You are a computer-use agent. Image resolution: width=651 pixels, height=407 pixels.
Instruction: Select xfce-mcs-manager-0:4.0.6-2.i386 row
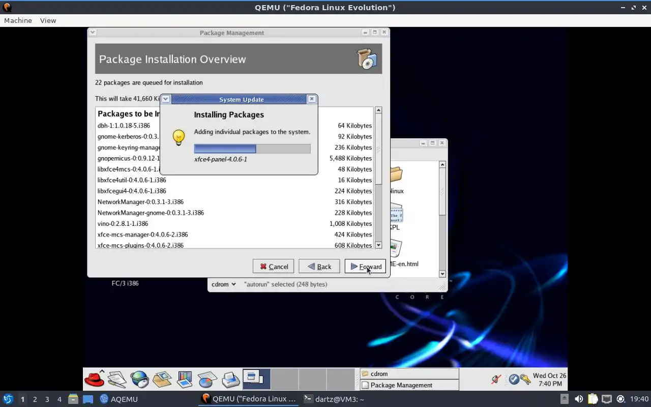click(234, 235)
